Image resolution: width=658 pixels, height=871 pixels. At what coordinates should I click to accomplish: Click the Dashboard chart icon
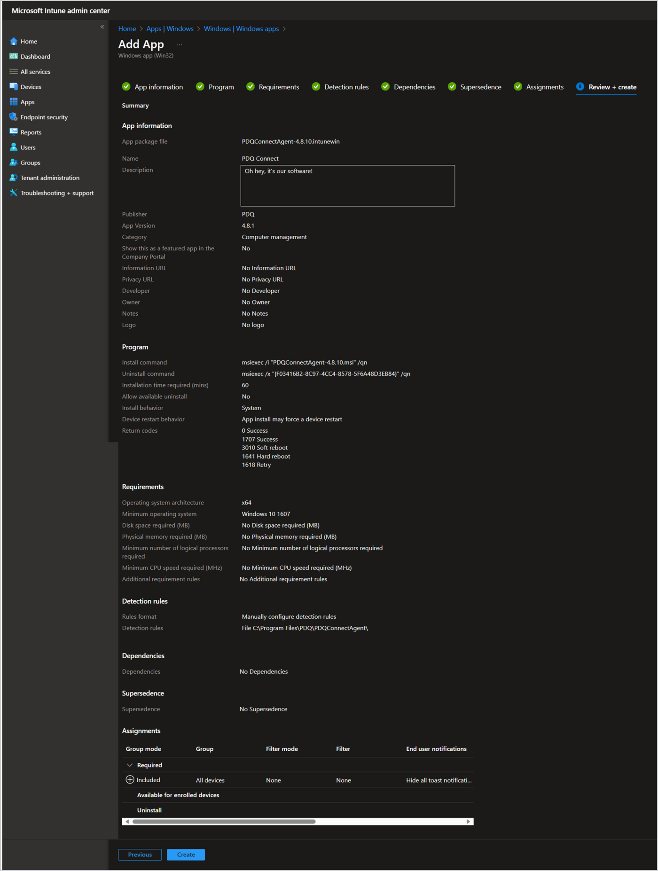coord(14,56)
